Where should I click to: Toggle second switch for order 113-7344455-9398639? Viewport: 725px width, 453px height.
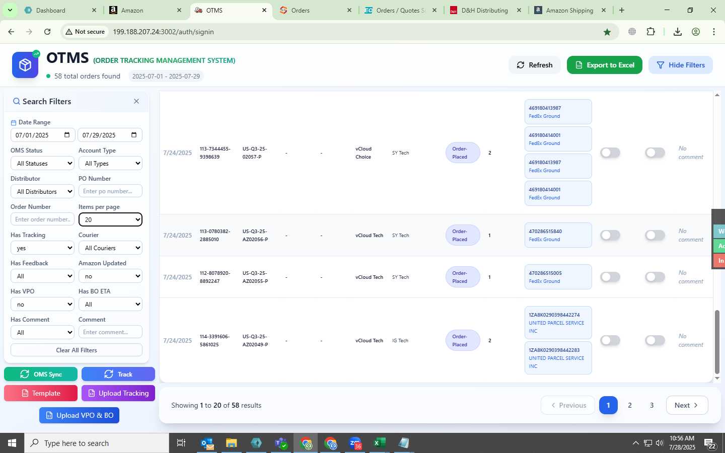pos(655,153)
